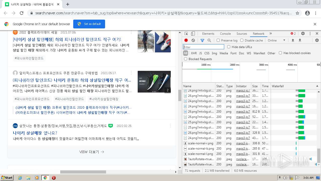The width and height of the screenshot is (321, 181).
Task: Click the page vertical scrollbar thumb
Action: pos(180,95)
